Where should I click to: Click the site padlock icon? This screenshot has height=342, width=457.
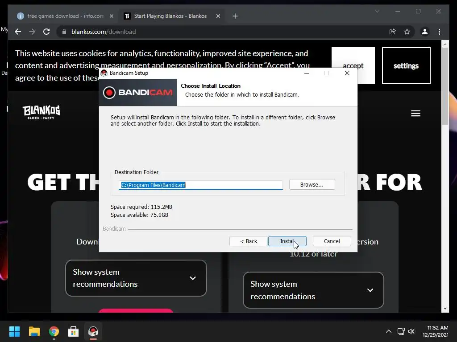click(64, 32)
